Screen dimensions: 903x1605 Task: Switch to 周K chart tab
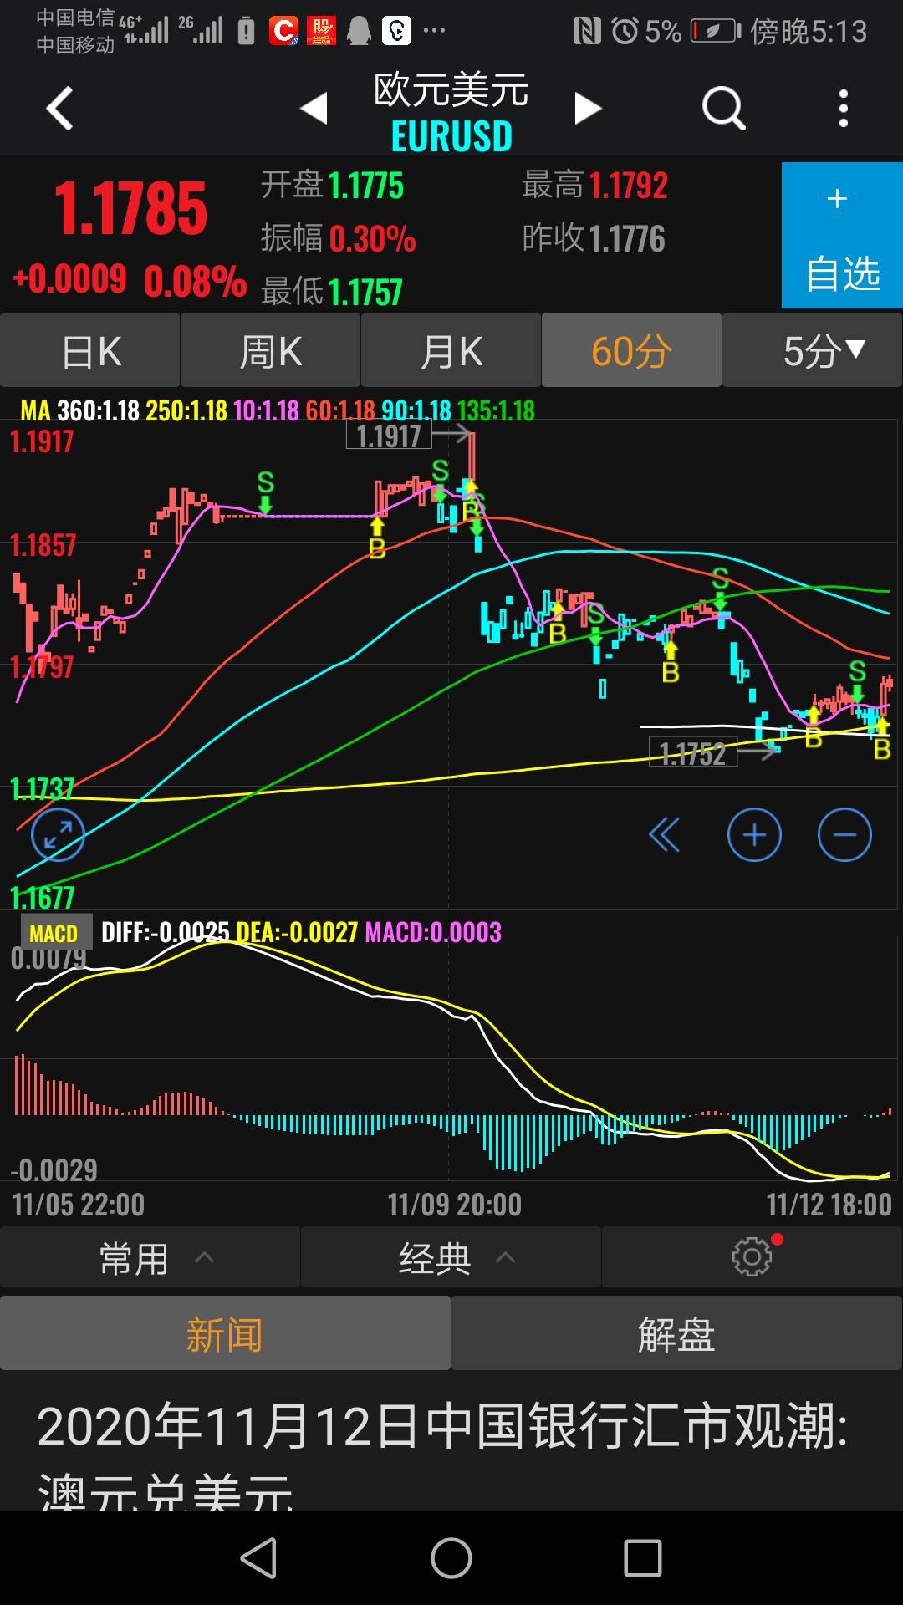(x=270, y=350)
